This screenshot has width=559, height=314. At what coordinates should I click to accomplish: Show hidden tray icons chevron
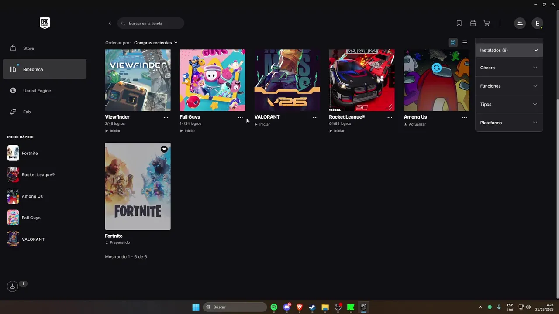[480, 307]
